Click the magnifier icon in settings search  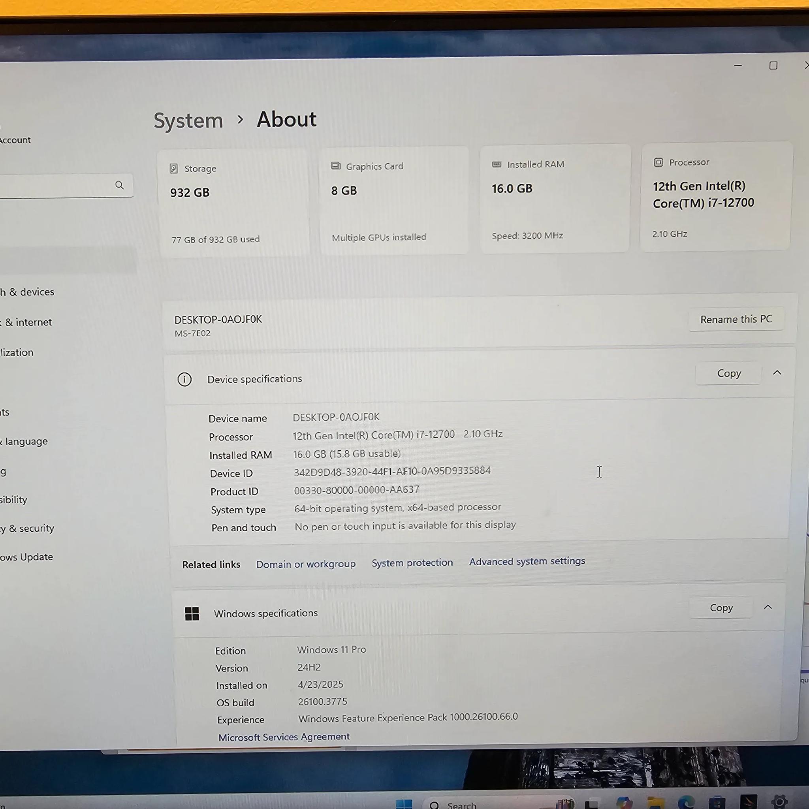(119, 185)
